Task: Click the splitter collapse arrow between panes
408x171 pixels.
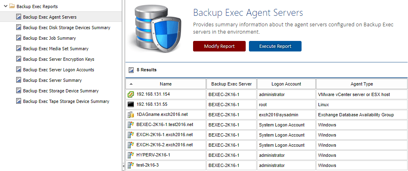Action: click(123, 166)
